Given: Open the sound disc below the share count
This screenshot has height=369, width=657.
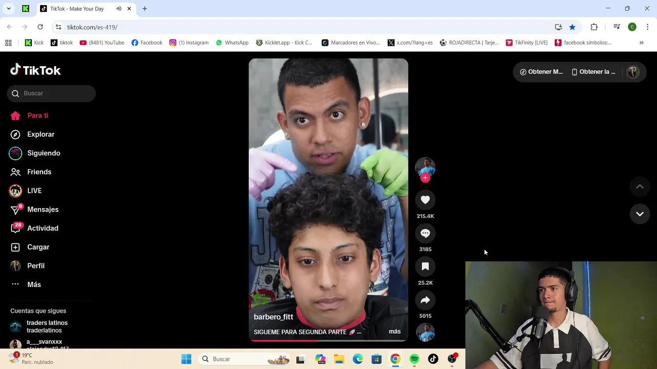Looking at the screenshot, I should click(x=425, y=333).
